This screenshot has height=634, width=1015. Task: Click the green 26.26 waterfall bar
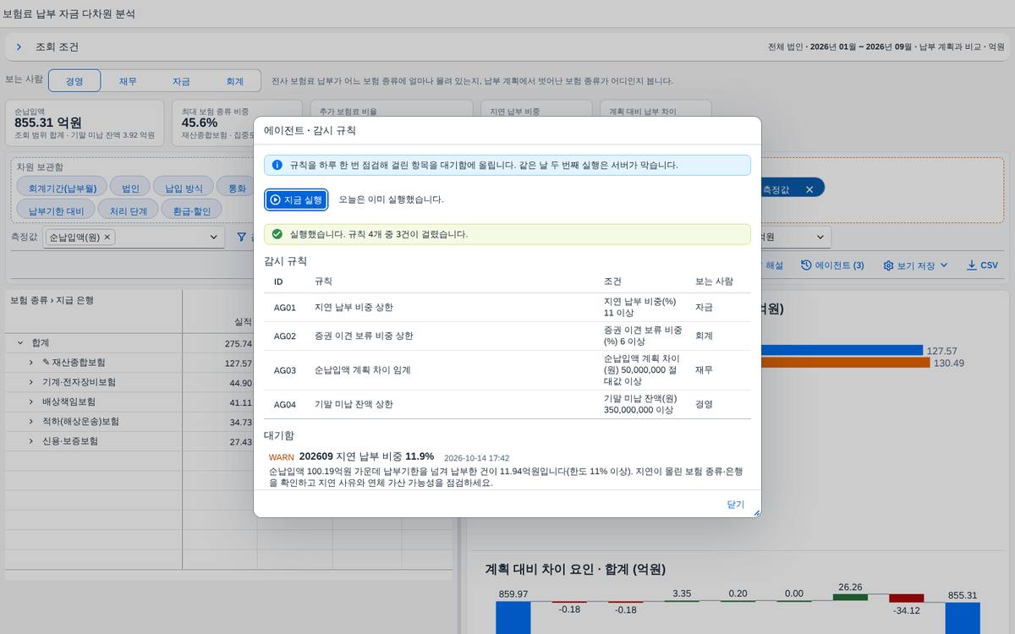coord(850,598)
